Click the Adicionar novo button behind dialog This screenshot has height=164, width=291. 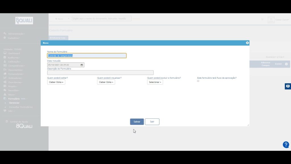click(x=58, y=38)
